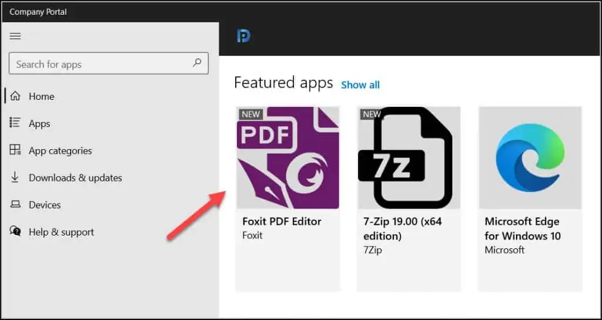Click Microsoft Edge for Windows 10 title
Viewport: 602px width, 320px height.
(x=523, y=229)
